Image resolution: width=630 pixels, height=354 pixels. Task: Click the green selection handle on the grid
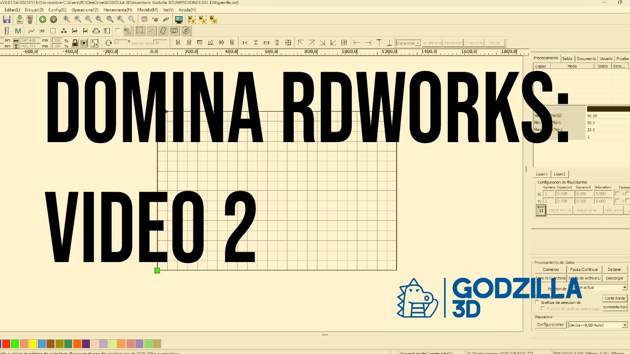tap(157, 270)
